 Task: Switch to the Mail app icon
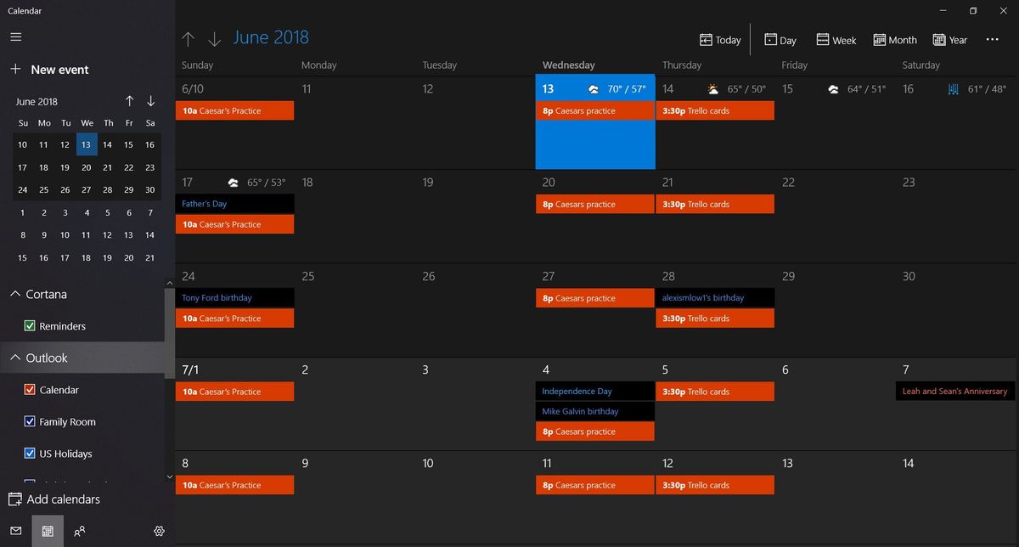[x=15, y=530]
